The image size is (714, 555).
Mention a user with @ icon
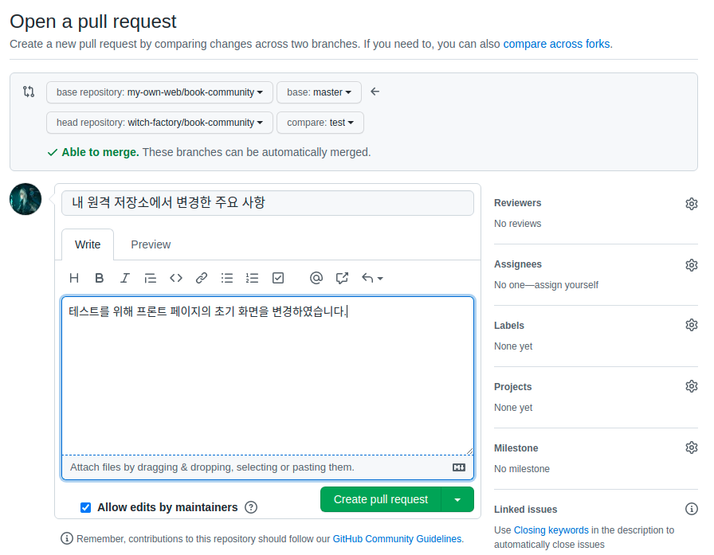[x=316, y=278]
